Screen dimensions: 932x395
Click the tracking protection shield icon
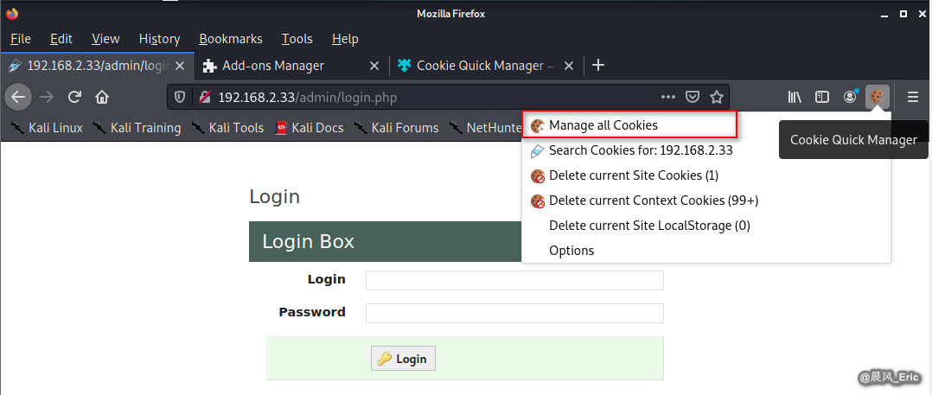180,97
